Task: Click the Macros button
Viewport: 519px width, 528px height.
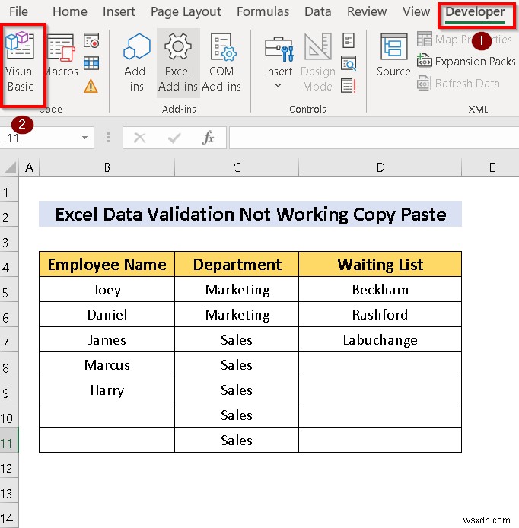Action: (x=61, y=56)
